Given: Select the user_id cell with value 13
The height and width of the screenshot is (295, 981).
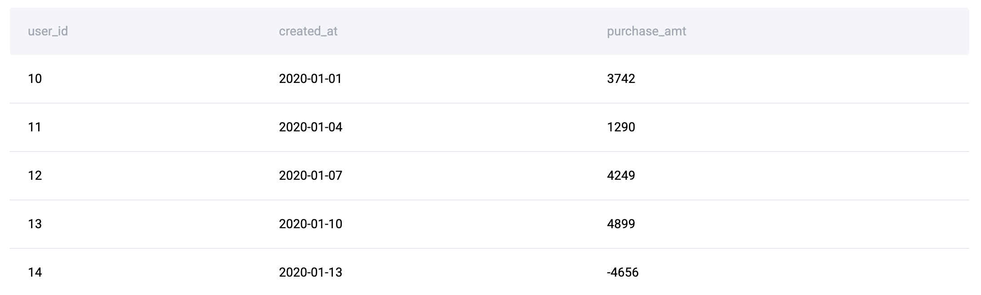Looking at the screenshot, I should point(35,224).
